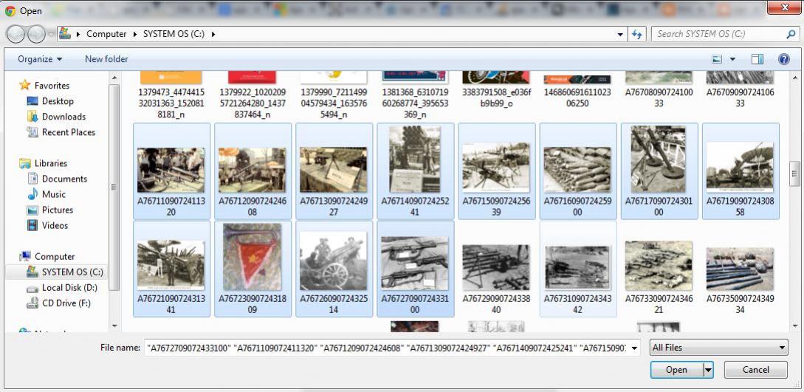Click the arrow after SYSTEM OS (C:) breadcrumb
This screenshot has width=804, height=392.
213,35
